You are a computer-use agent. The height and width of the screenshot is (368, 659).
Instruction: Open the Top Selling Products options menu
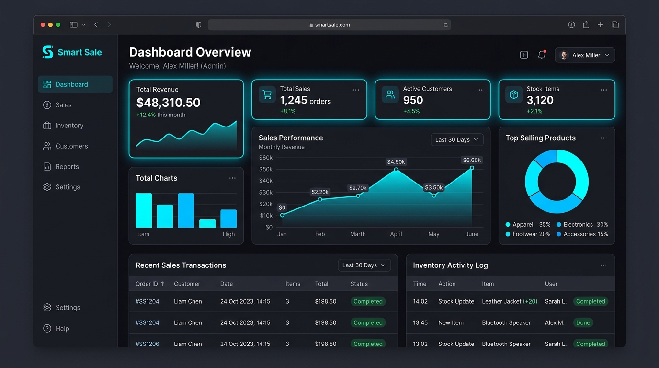click(603, 138)
